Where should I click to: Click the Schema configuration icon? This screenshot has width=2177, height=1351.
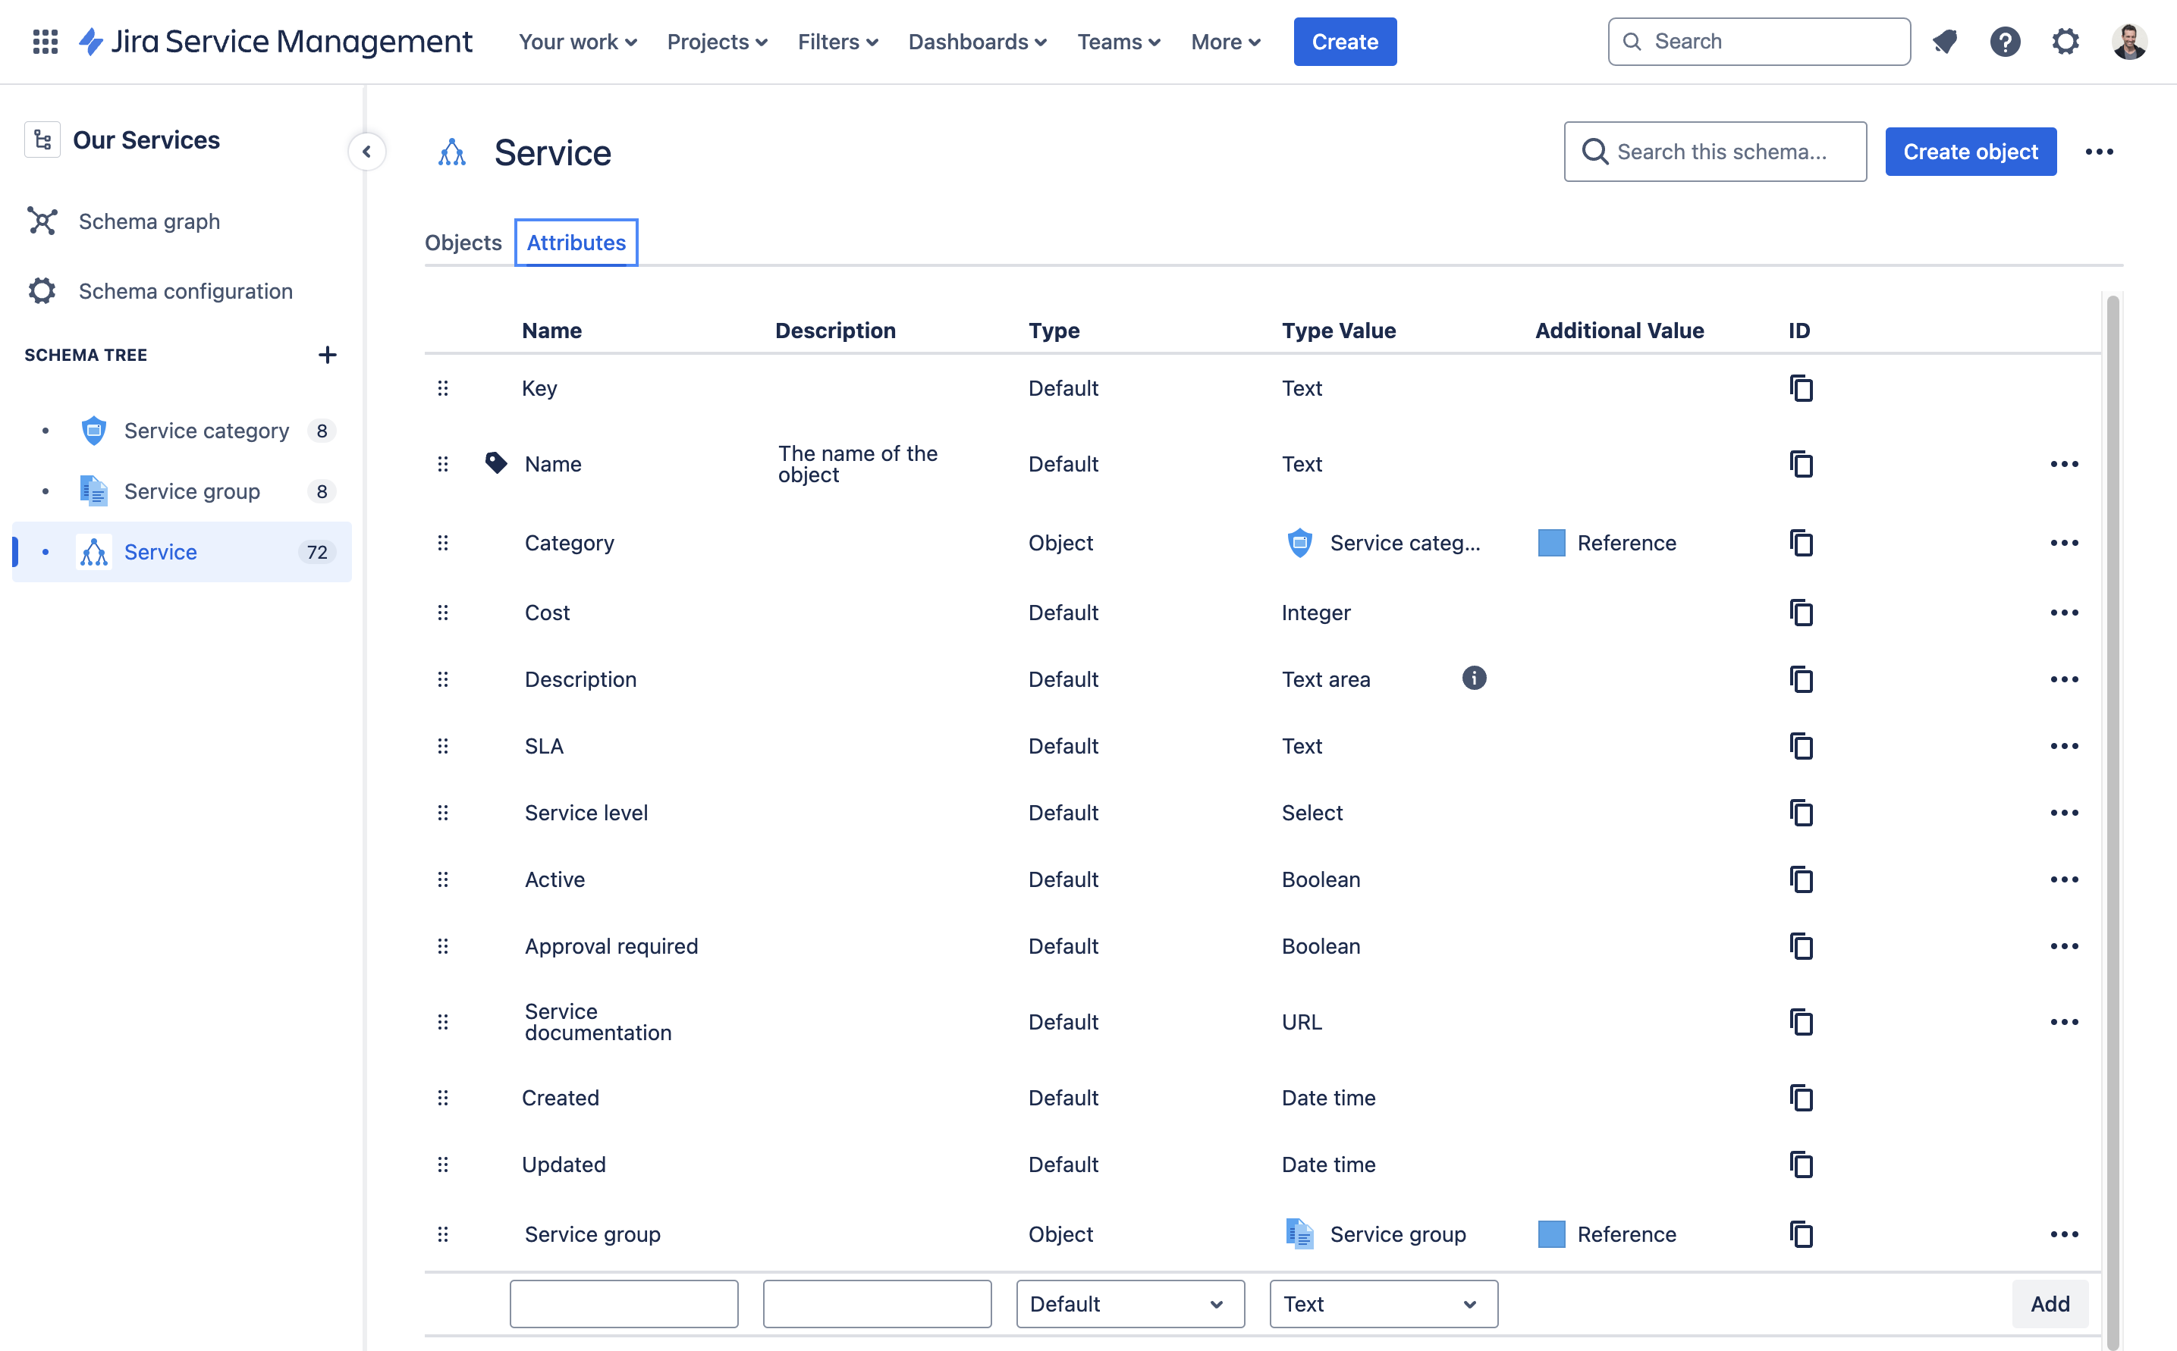[x=43, y=290]
